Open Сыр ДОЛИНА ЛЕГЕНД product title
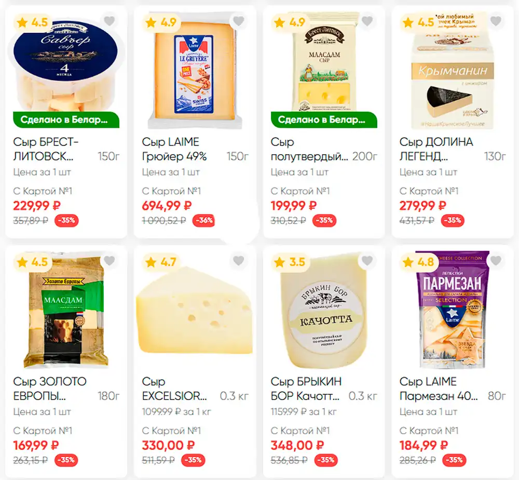The height and width of the screenshot is (480, 519). point(436,149)
